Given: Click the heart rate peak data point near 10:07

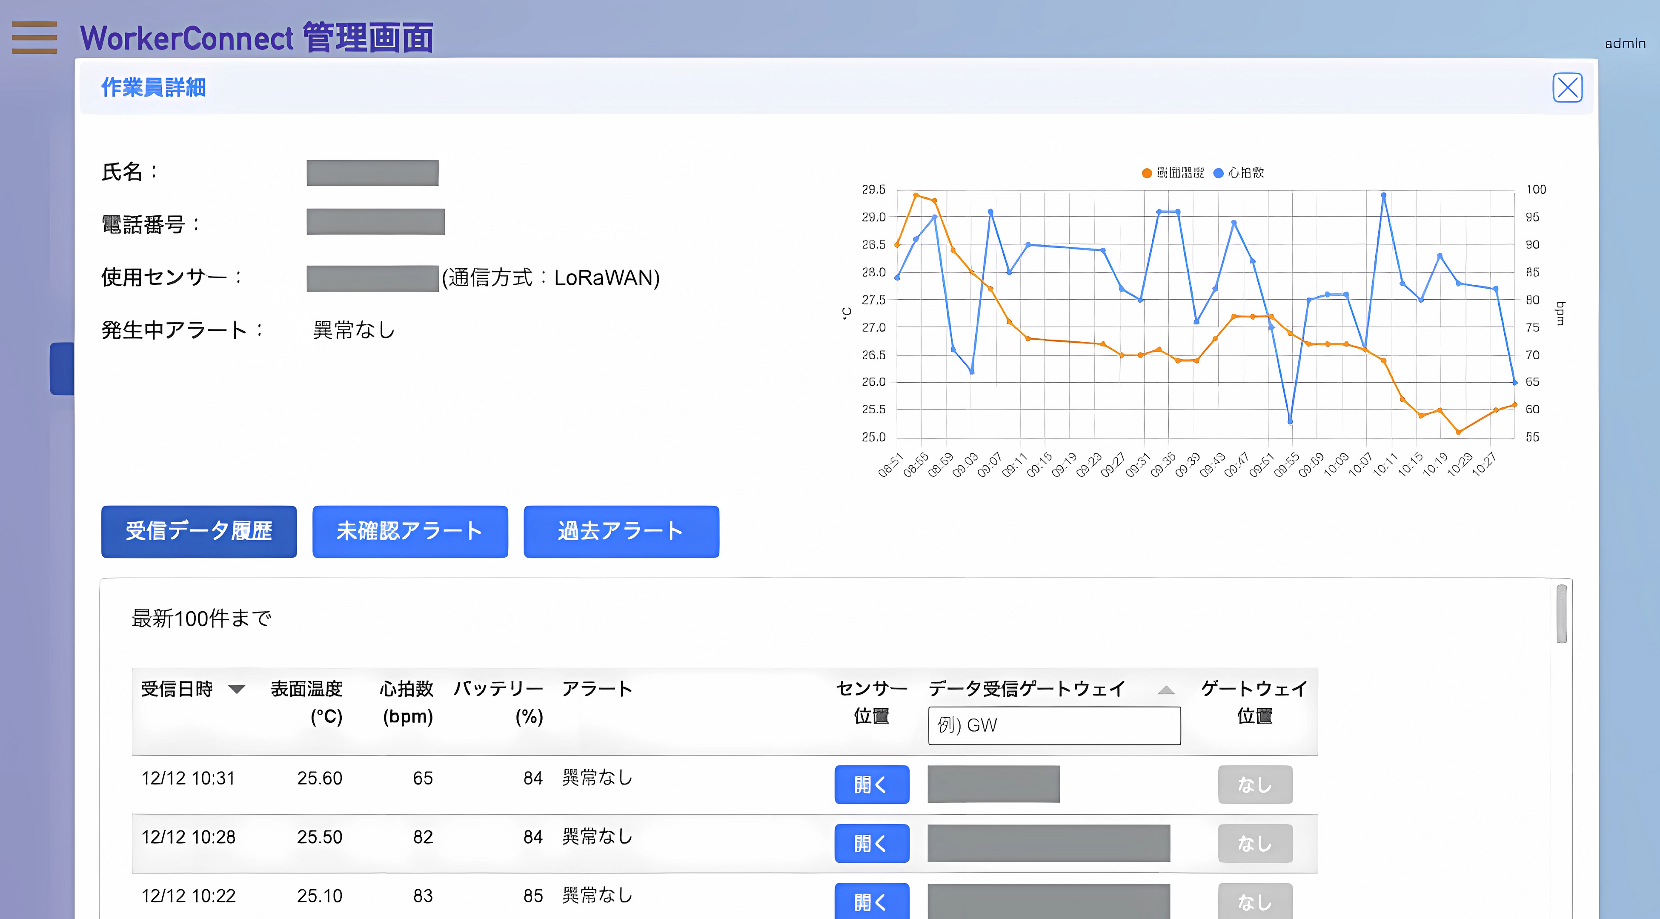Looking at the screenshot, I should point(1384,195).
